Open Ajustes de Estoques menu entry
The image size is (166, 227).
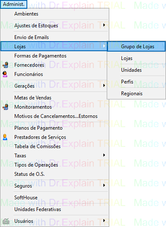(x=55, y=26)
